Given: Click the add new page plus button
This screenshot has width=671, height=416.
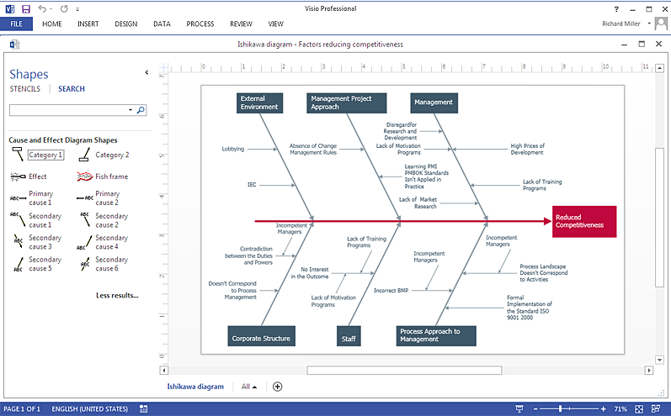Looking at the screenshot, I should click(x=277, y=387).
